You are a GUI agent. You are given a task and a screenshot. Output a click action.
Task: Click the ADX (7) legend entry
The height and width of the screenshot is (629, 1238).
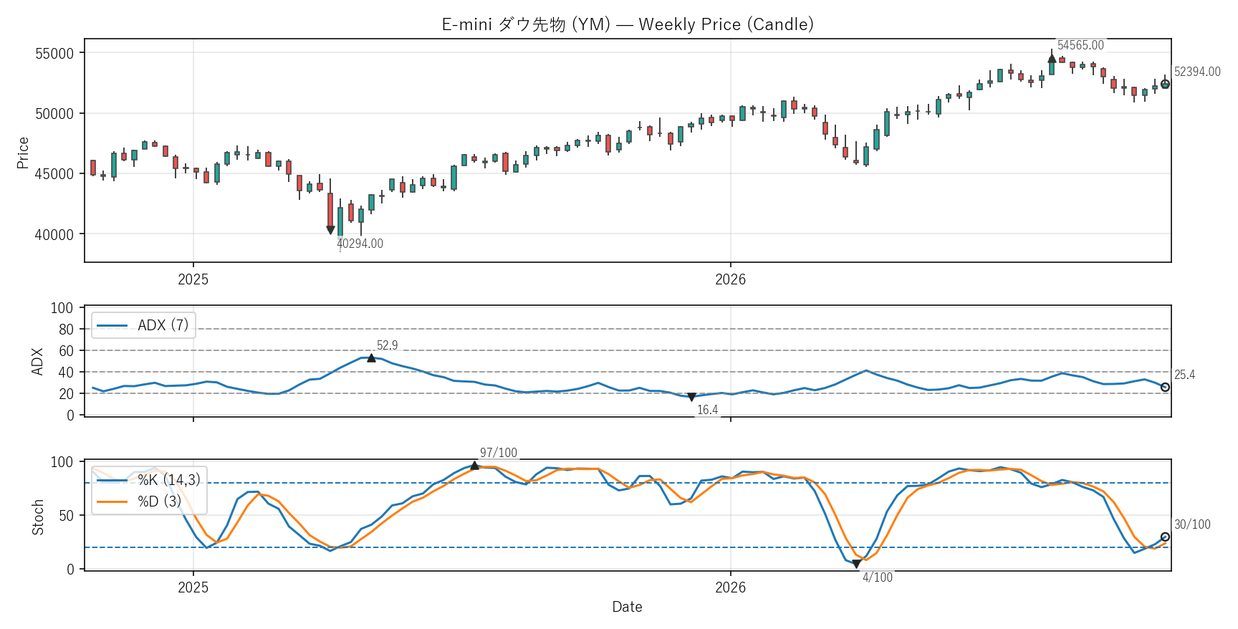click(143, 325)
